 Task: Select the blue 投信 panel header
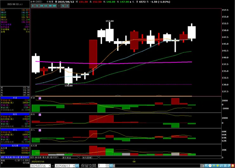[x=15, y=114]
